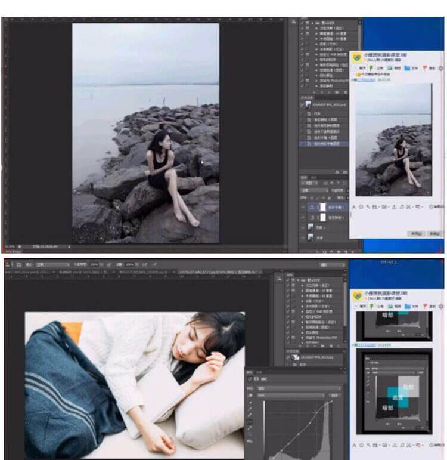
Task: Open group settings gear in chat beside seaside photo
Action: coord(440,68)
